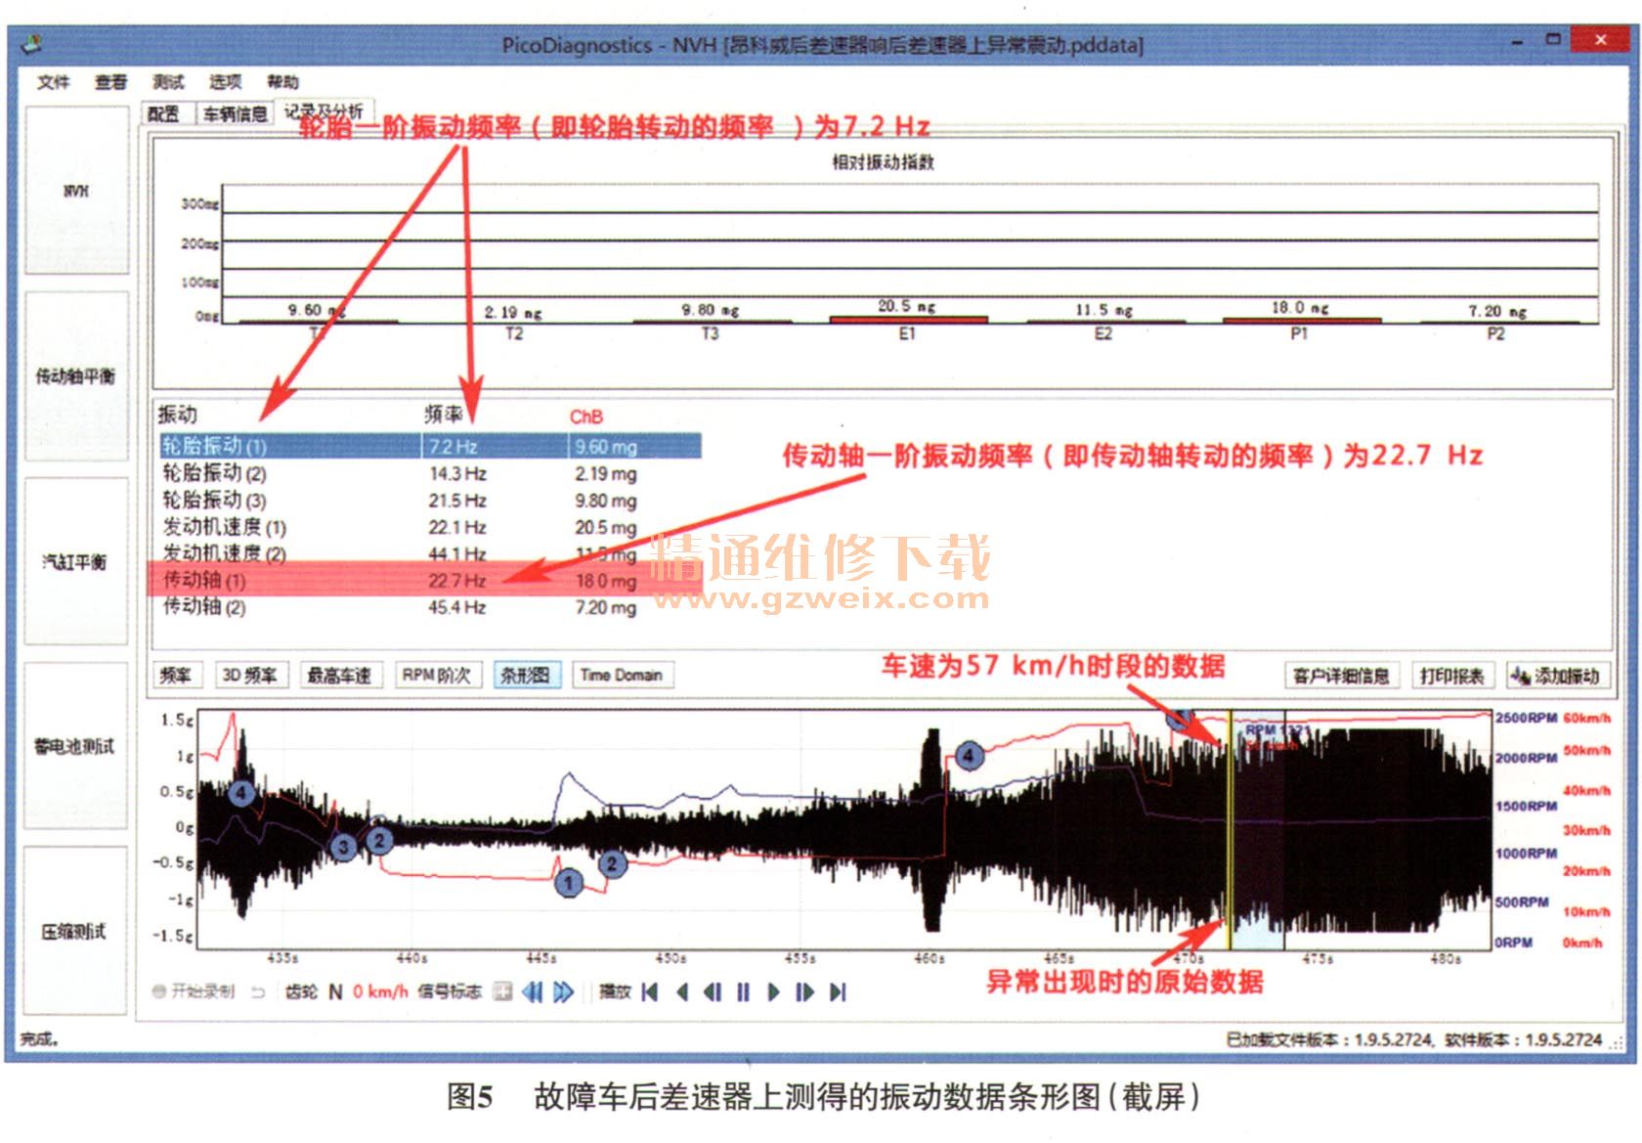Click the 齿轮 N gear indicator
Image resolution: width=1642 pixels, height=1143 pixels.
coord(314,992)
